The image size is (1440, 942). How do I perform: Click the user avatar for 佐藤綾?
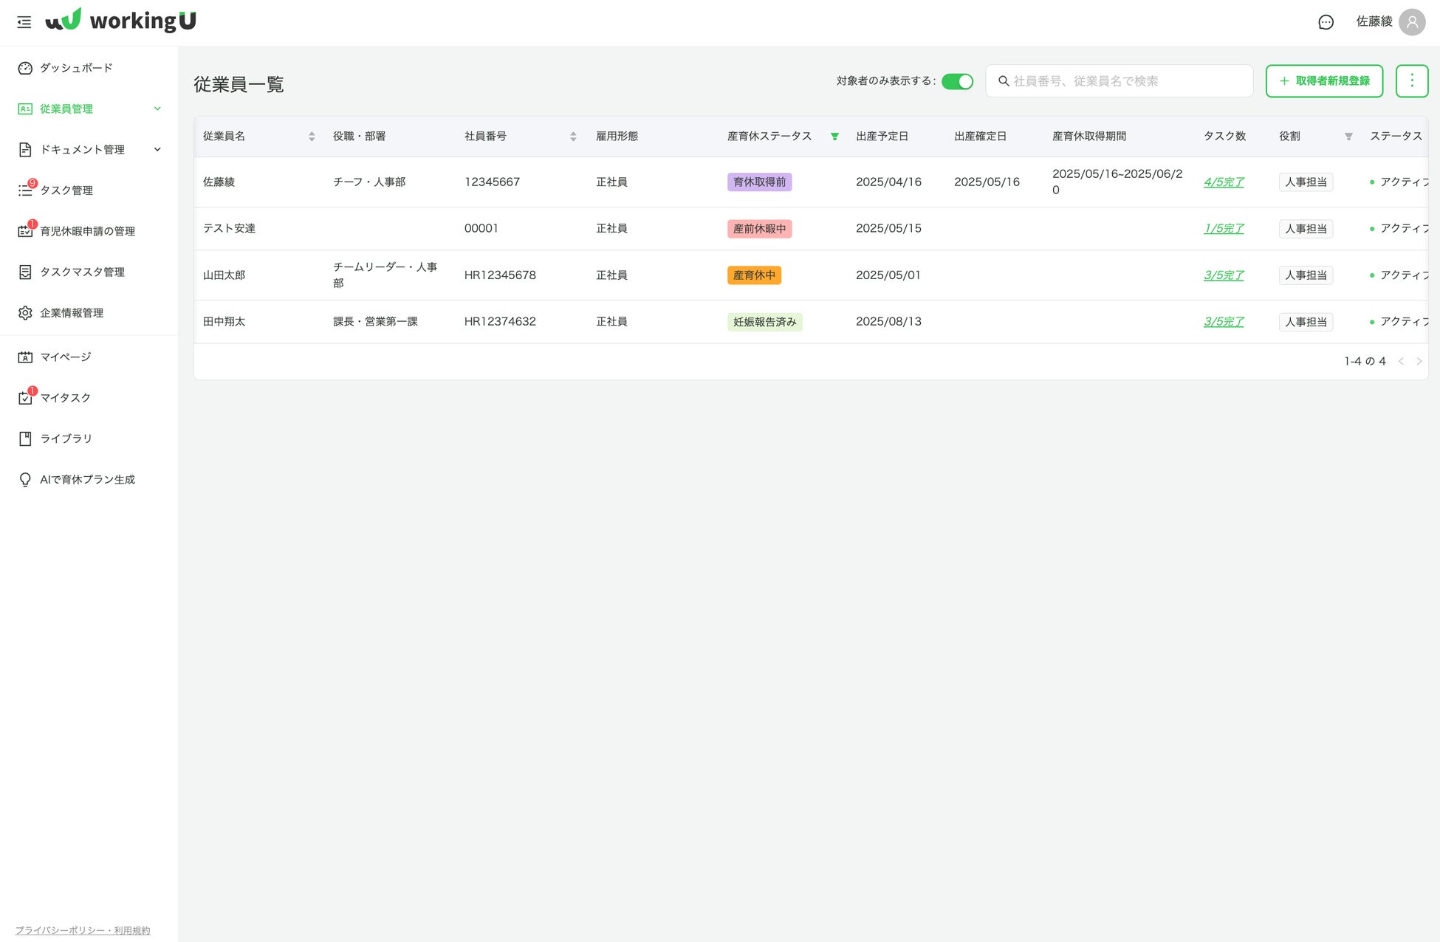[1411, 22]
